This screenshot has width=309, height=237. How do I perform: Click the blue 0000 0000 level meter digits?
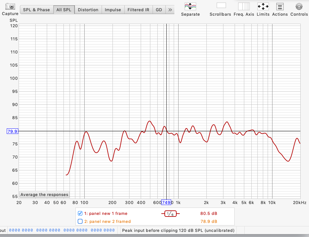(x=62, y=230)
